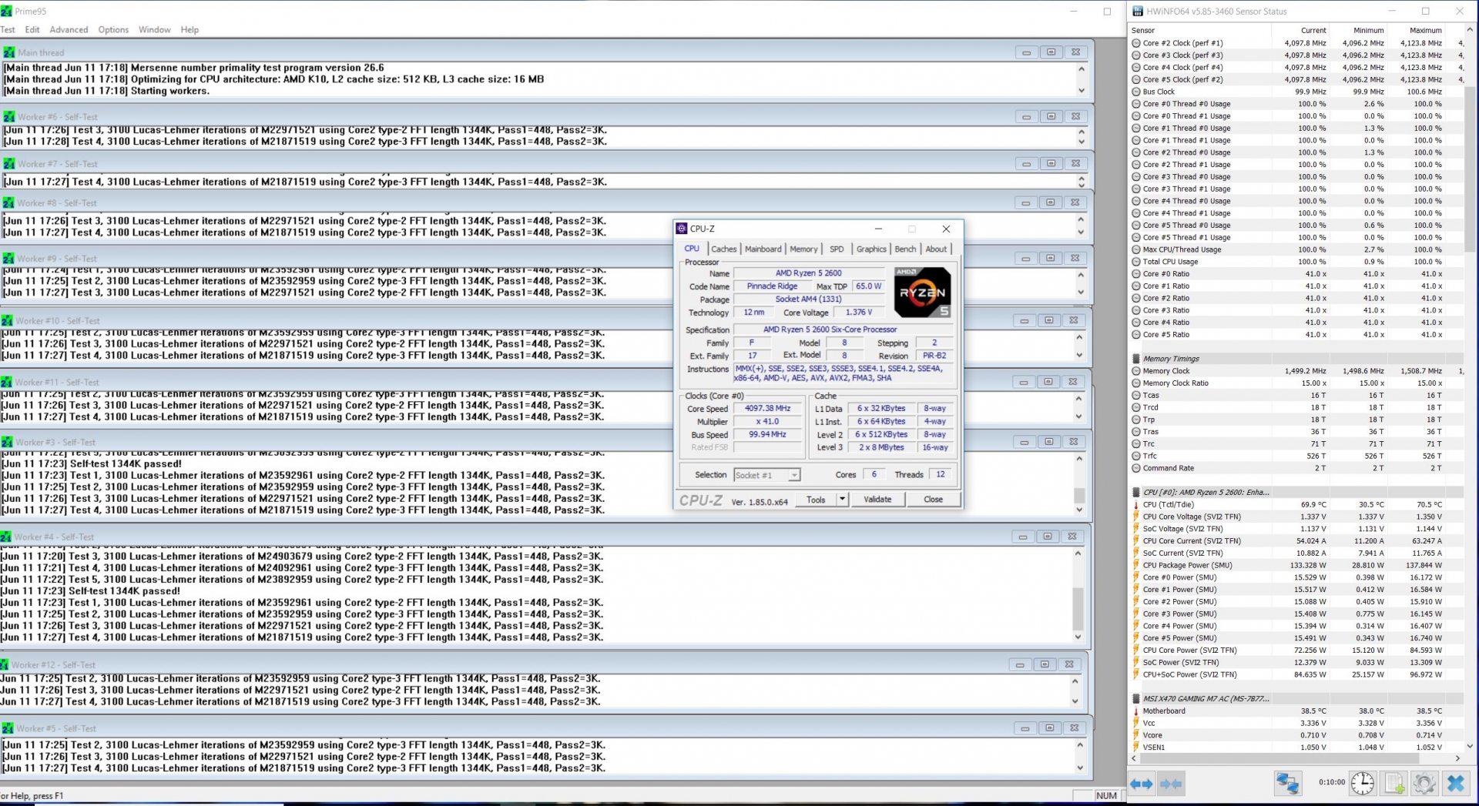Open Options menu in Prime95
Screen dimensions: 1479x806
point(113,29)
